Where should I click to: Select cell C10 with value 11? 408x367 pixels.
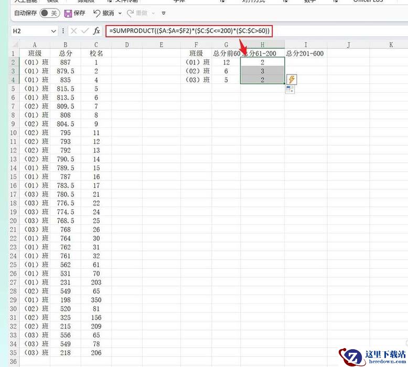96,133
